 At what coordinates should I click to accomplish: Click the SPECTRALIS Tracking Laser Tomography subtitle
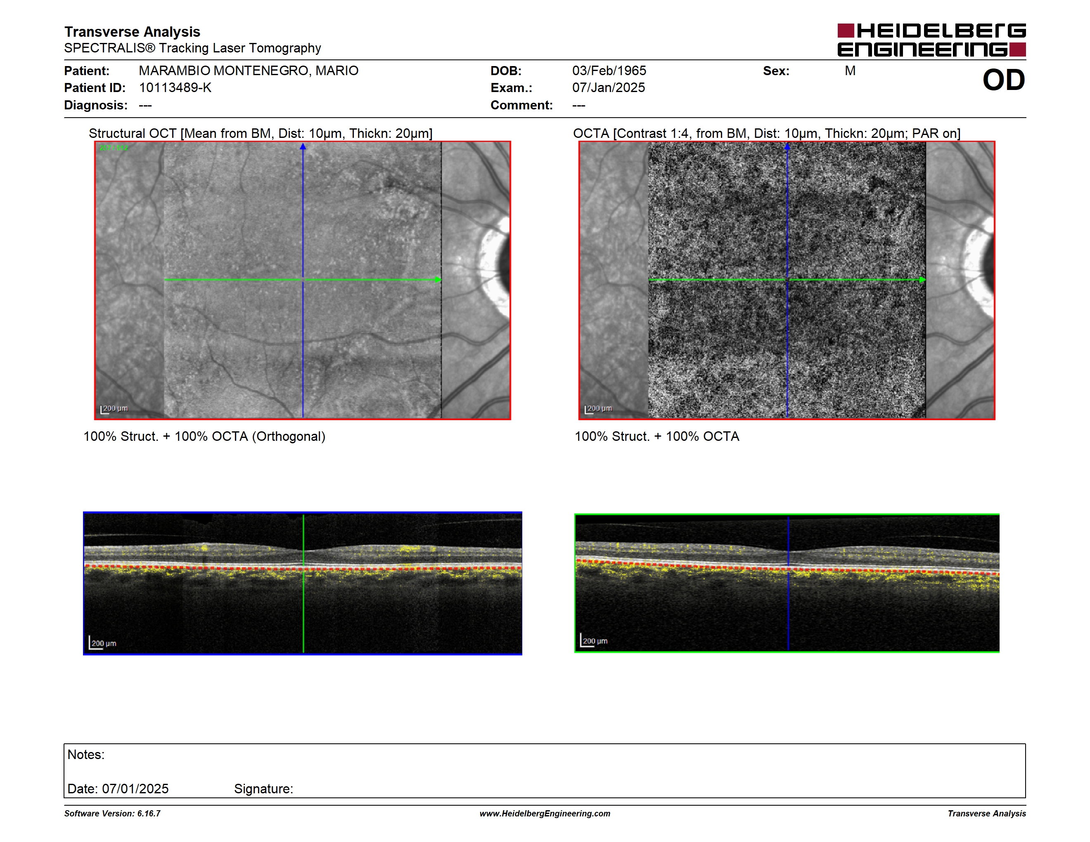point(192,48)
